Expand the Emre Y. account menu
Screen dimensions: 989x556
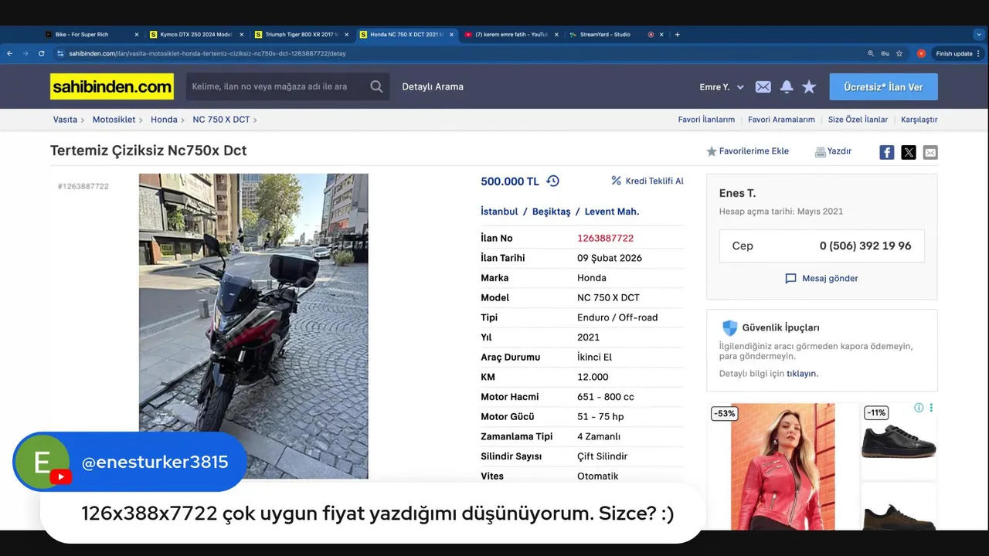pos(722,87)
